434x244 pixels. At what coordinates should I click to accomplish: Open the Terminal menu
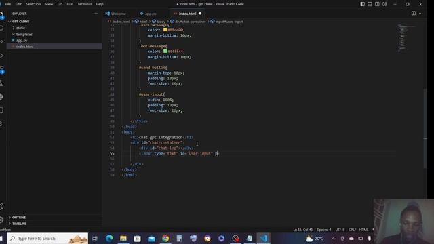click(x=84, y=4)
